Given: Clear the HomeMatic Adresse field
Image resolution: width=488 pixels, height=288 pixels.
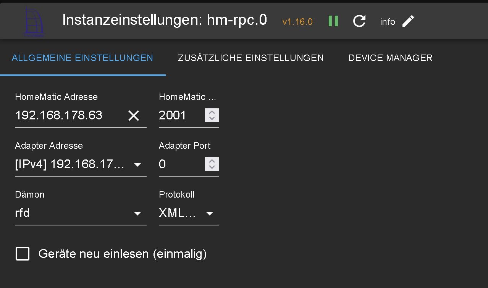Looking at the screenshot, I should [x=134, y=116].
